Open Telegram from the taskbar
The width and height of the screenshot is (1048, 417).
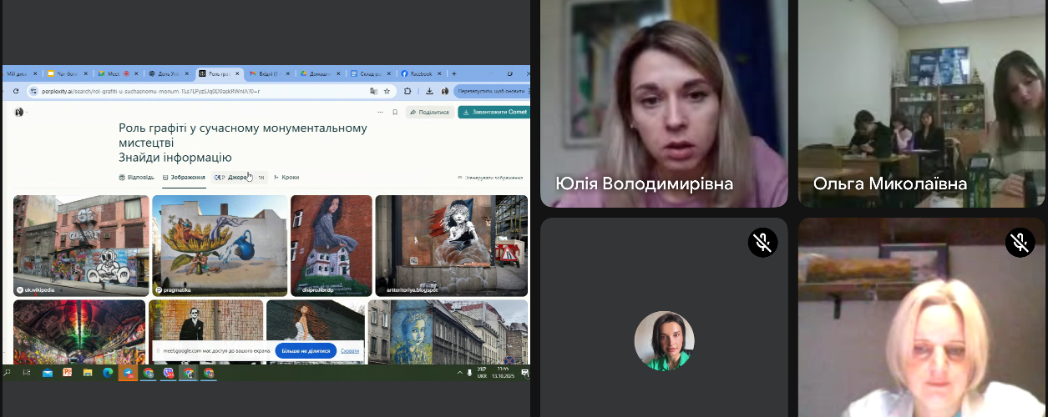pos(128,373)
